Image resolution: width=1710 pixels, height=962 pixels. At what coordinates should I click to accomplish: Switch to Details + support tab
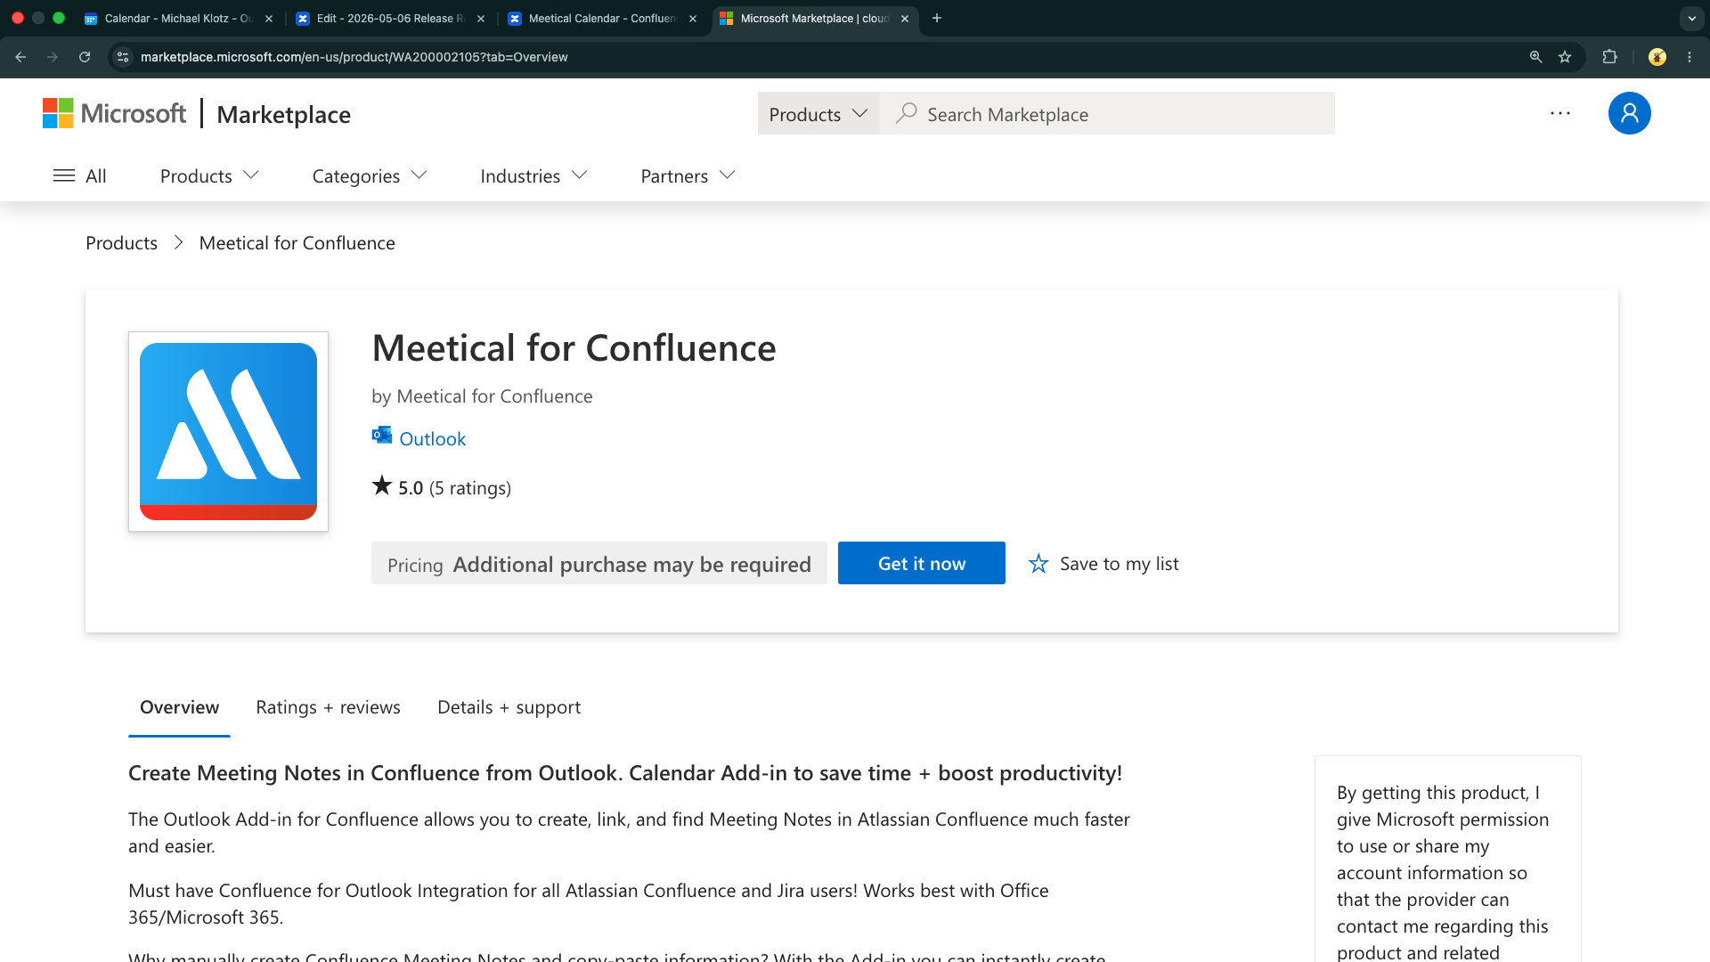(x=509, y=707)
